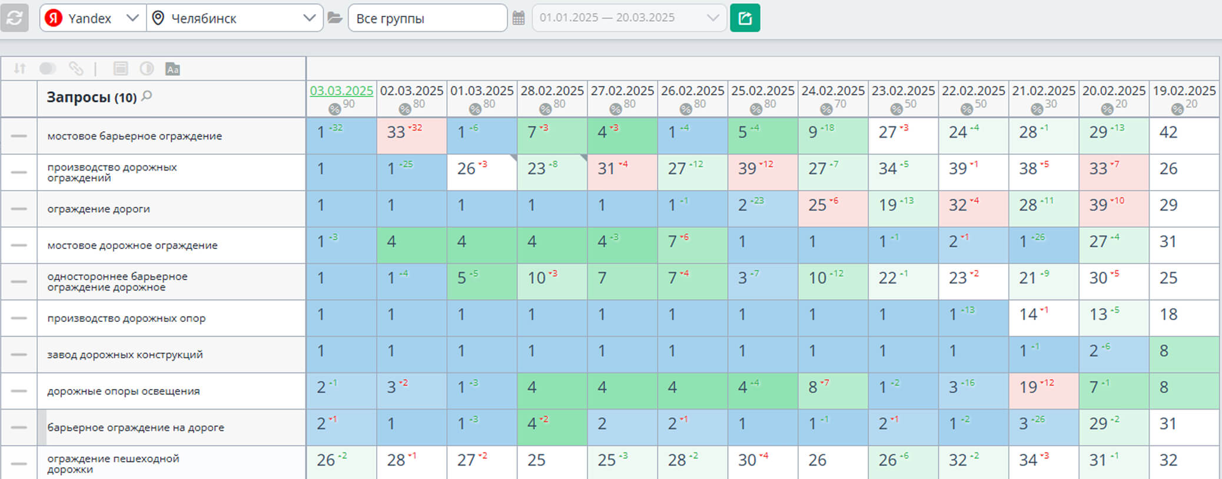Viewport: 1222px width, 479px height.
Task: Click the Все группы field
Action: click(x=427, y=18)
